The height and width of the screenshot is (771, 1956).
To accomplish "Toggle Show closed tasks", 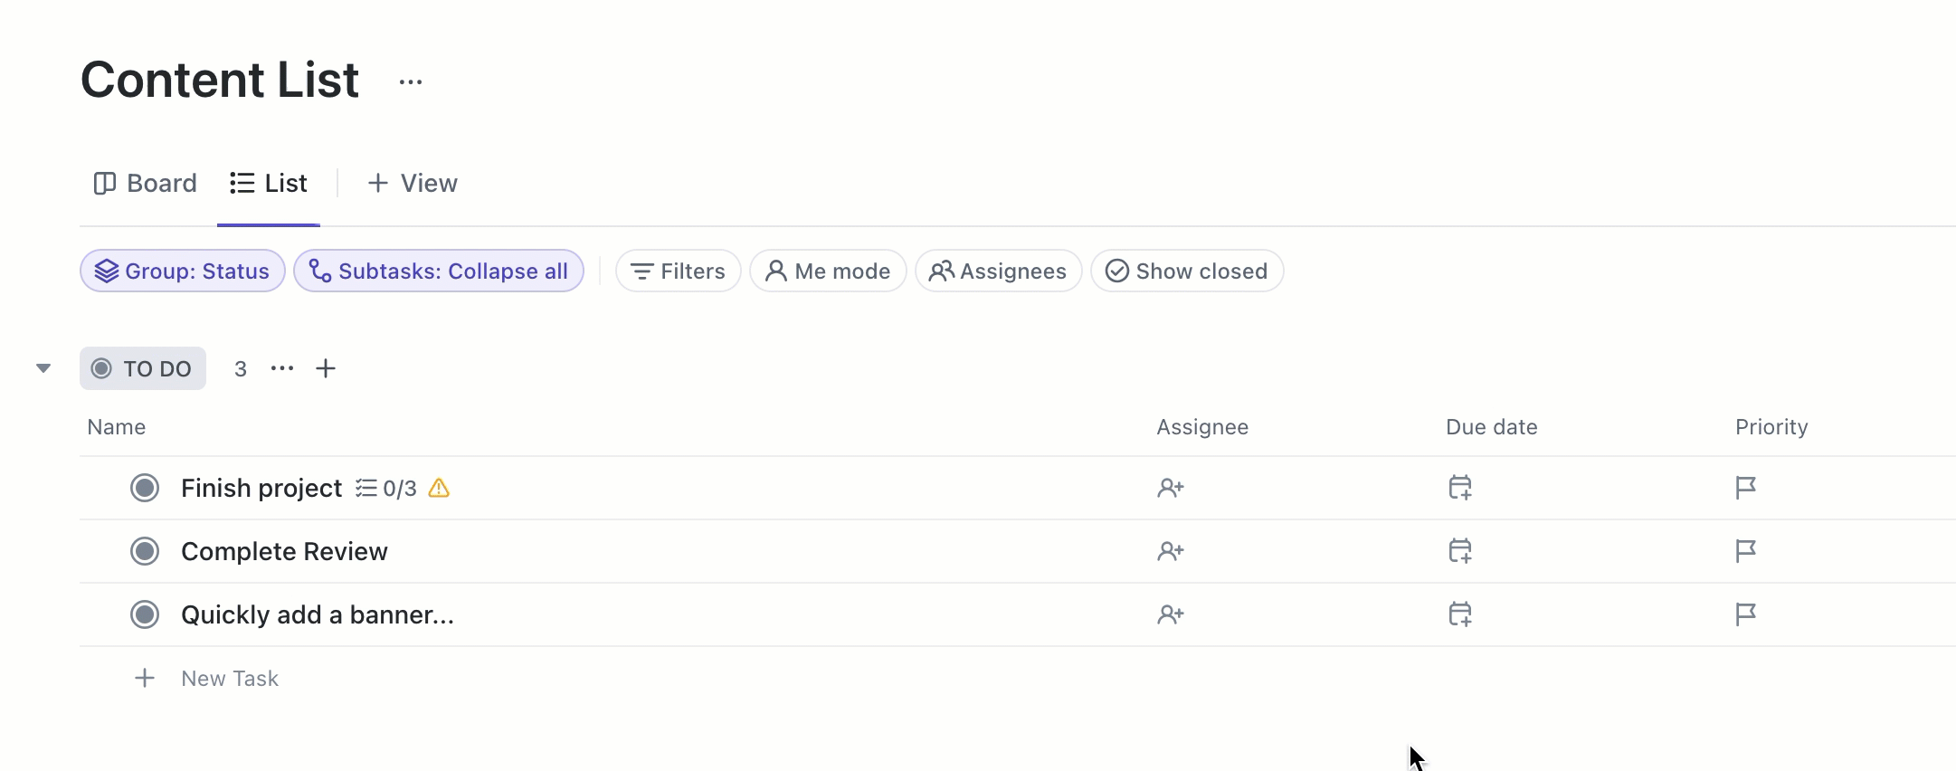I will pos(1186,271).
